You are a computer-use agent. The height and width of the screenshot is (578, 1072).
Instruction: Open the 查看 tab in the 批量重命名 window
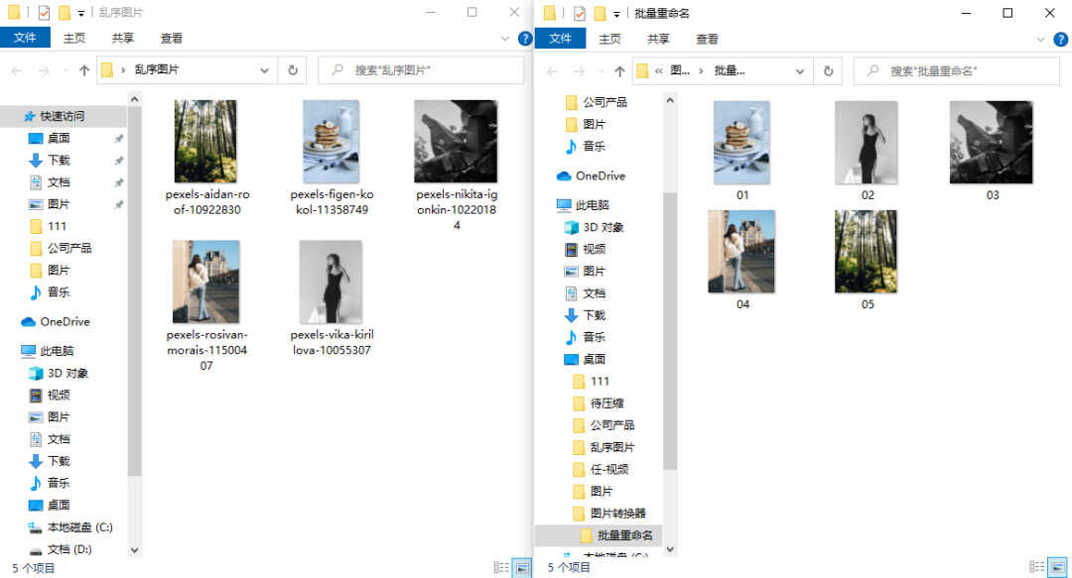(707, 39)
